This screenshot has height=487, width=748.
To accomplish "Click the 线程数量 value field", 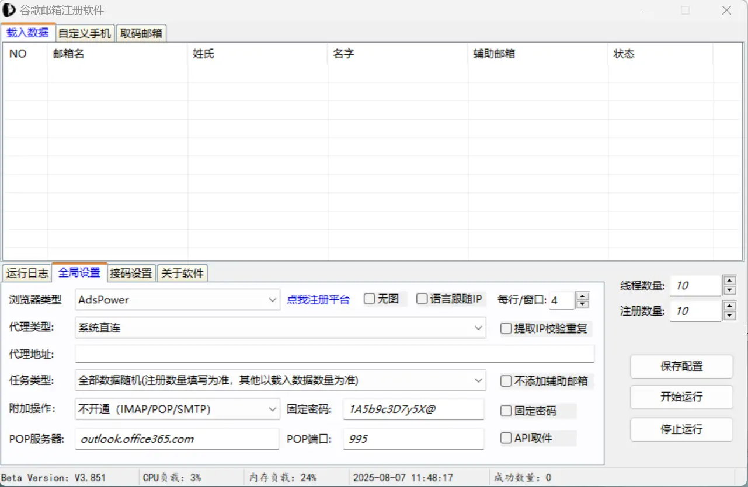I will [695, 286].
